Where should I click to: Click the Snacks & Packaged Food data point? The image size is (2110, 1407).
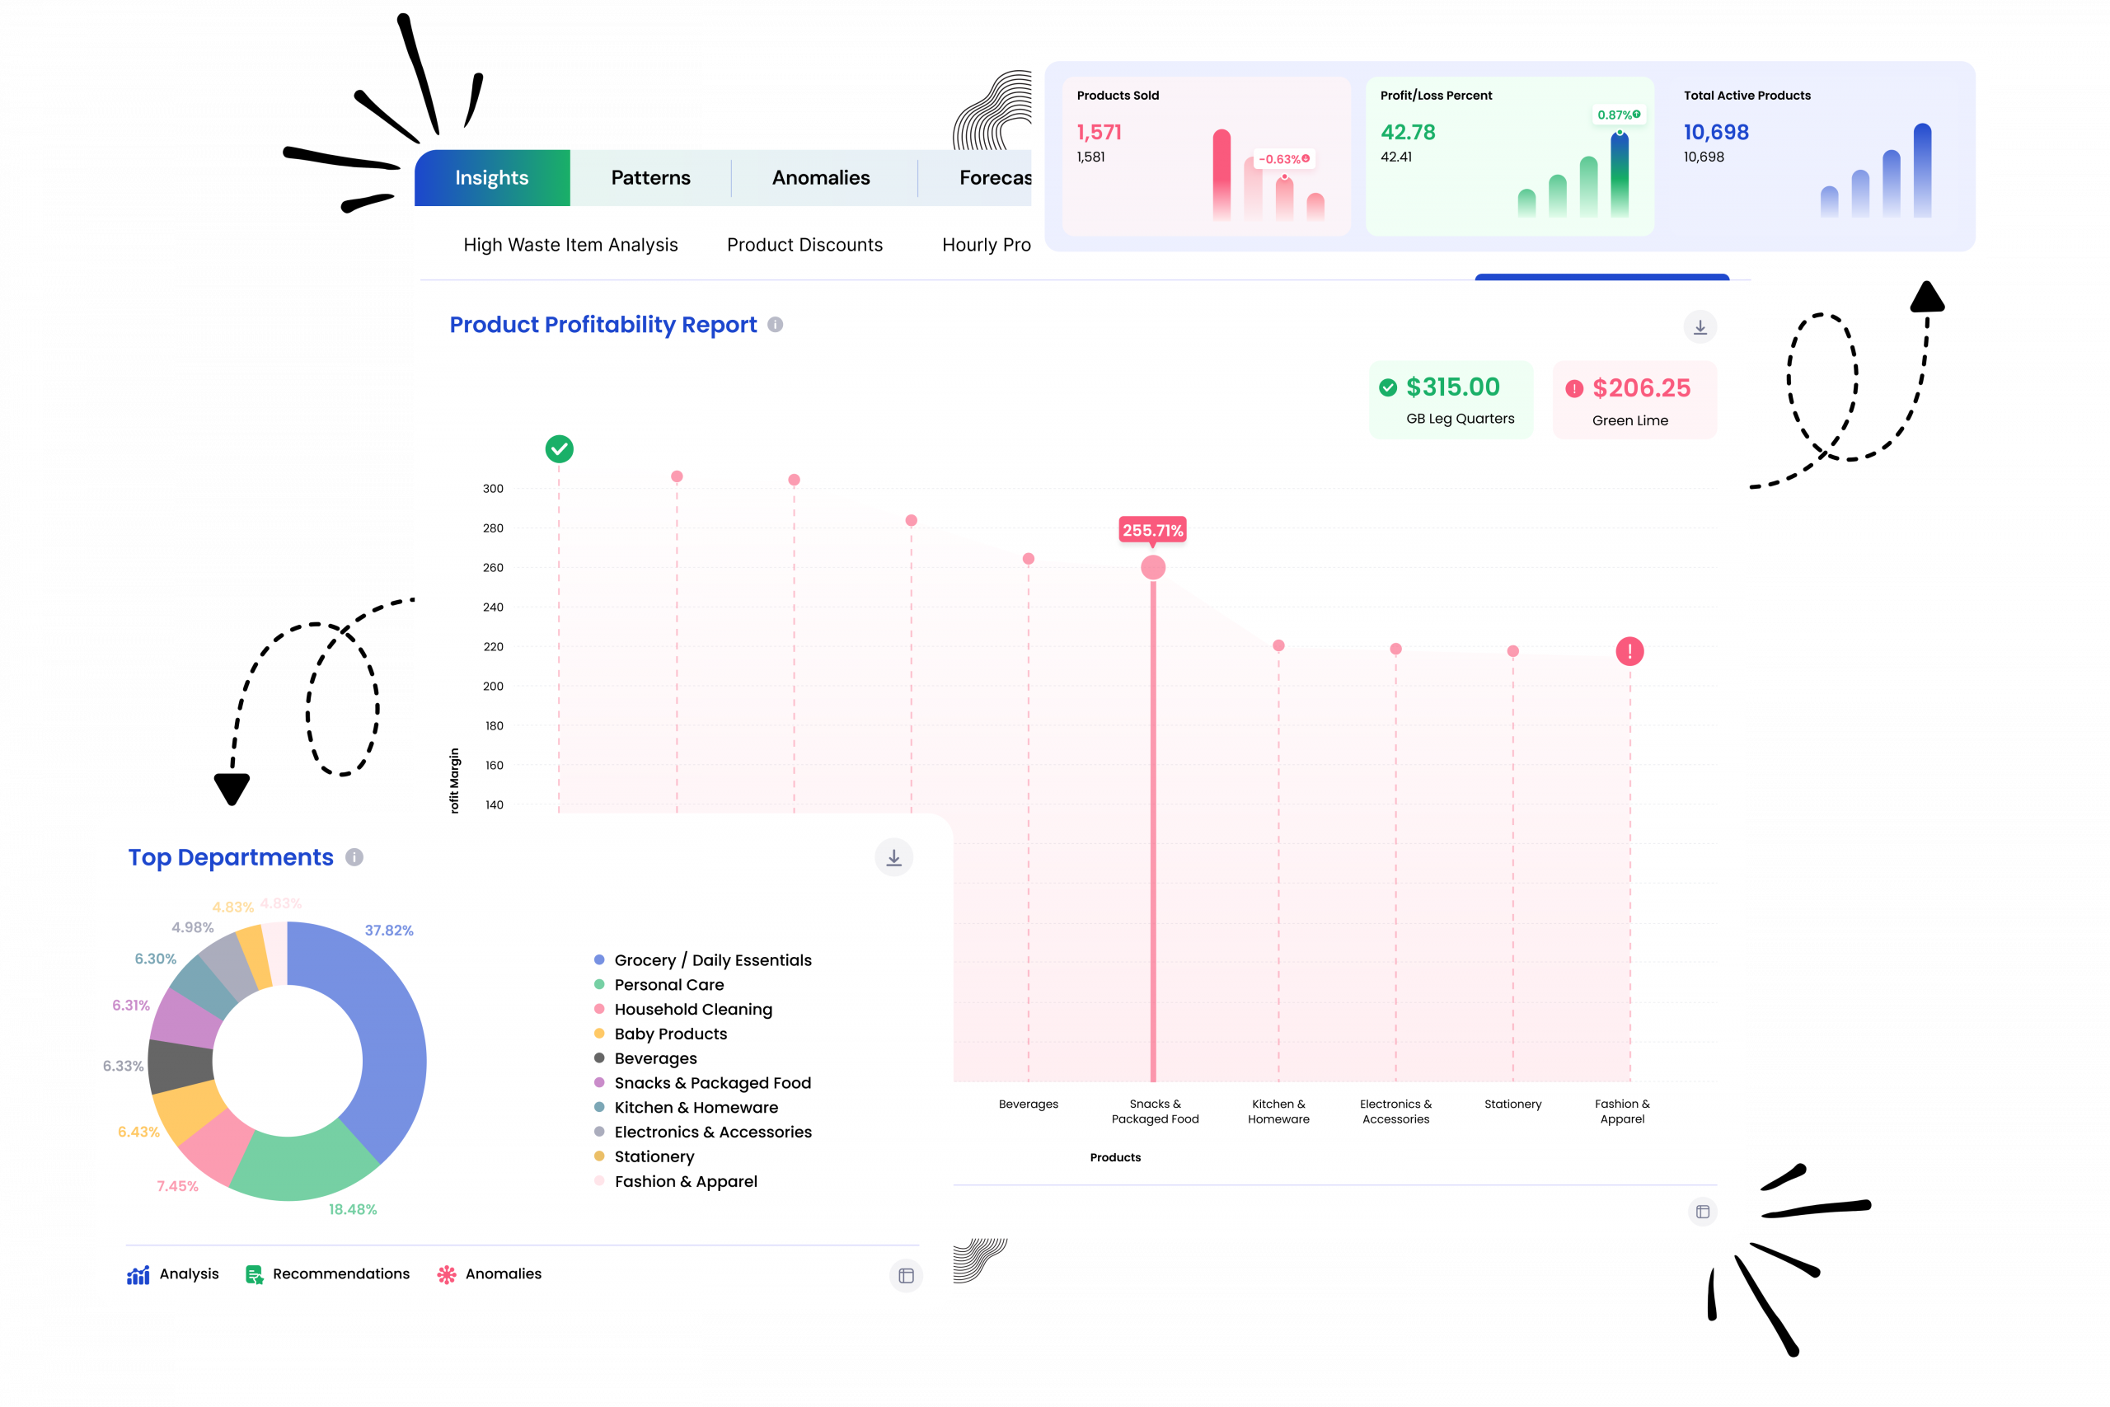[x=1153, y=567]
